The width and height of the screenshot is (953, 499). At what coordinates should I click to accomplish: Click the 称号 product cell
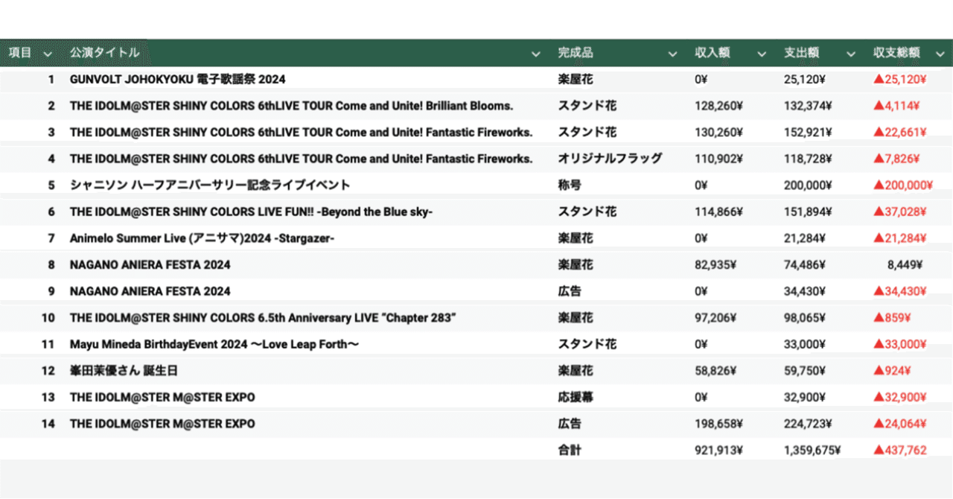570,185
